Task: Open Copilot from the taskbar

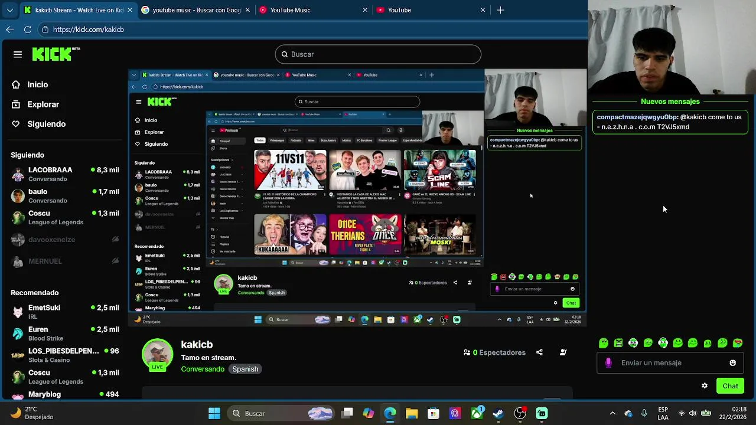Action: pos(369,413)
